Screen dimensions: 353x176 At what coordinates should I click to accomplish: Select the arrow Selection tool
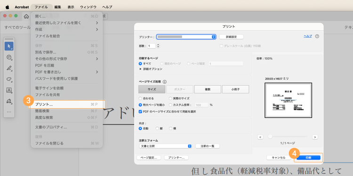[9, 46]
